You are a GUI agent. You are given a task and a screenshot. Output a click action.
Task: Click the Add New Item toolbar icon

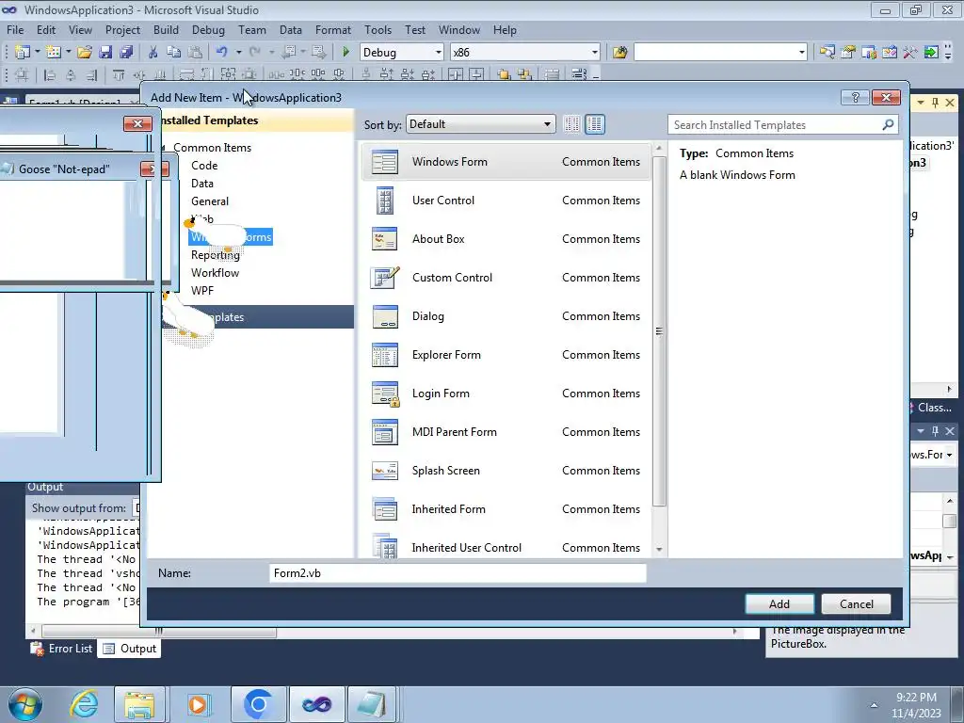tap(53, 53)
